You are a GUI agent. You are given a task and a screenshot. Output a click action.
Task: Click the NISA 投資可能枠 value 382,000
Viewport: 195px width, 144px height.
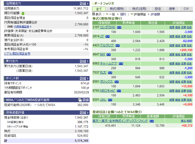coord(83,105)
